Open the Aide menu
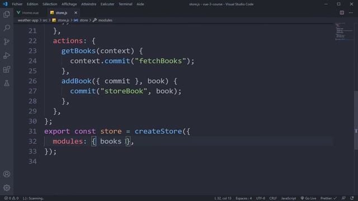This screenshot has height=201, width=358. (140, 4)
